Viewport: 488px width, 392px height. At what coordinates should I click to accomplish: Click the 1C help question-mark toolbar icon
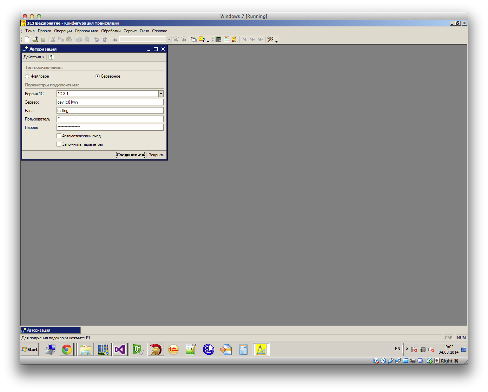click(x=202, y=39)
